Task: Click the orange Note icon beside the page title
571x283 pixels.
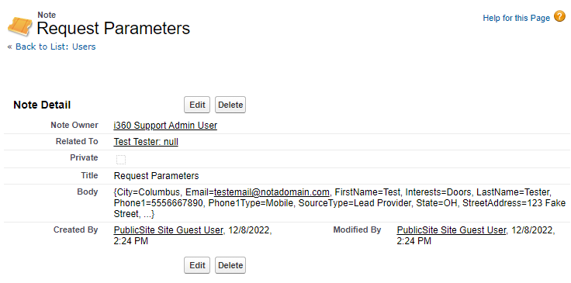Action: click(x=19, y=26)
